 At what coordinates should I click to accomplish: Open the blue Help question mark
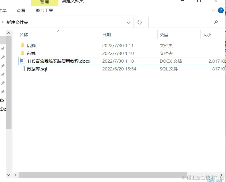tap(221, 10)
